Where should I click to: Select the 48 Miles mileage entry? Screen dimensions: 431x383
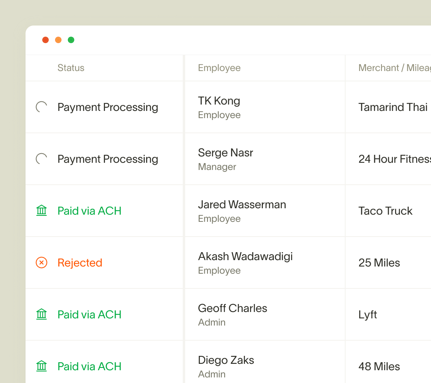tap(379, 367)
